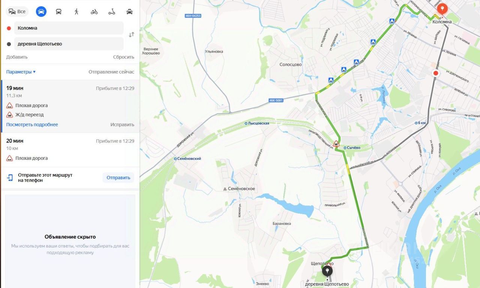The height and width of the screenshot is (288, 480).
Task: Expand the Параметры dropdown
Action: pyautogui.click(x=21, y=72)
